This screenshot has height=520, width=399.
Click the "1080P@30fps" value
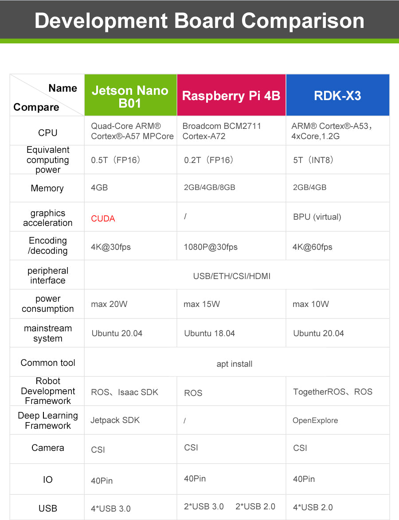(211, 247)
